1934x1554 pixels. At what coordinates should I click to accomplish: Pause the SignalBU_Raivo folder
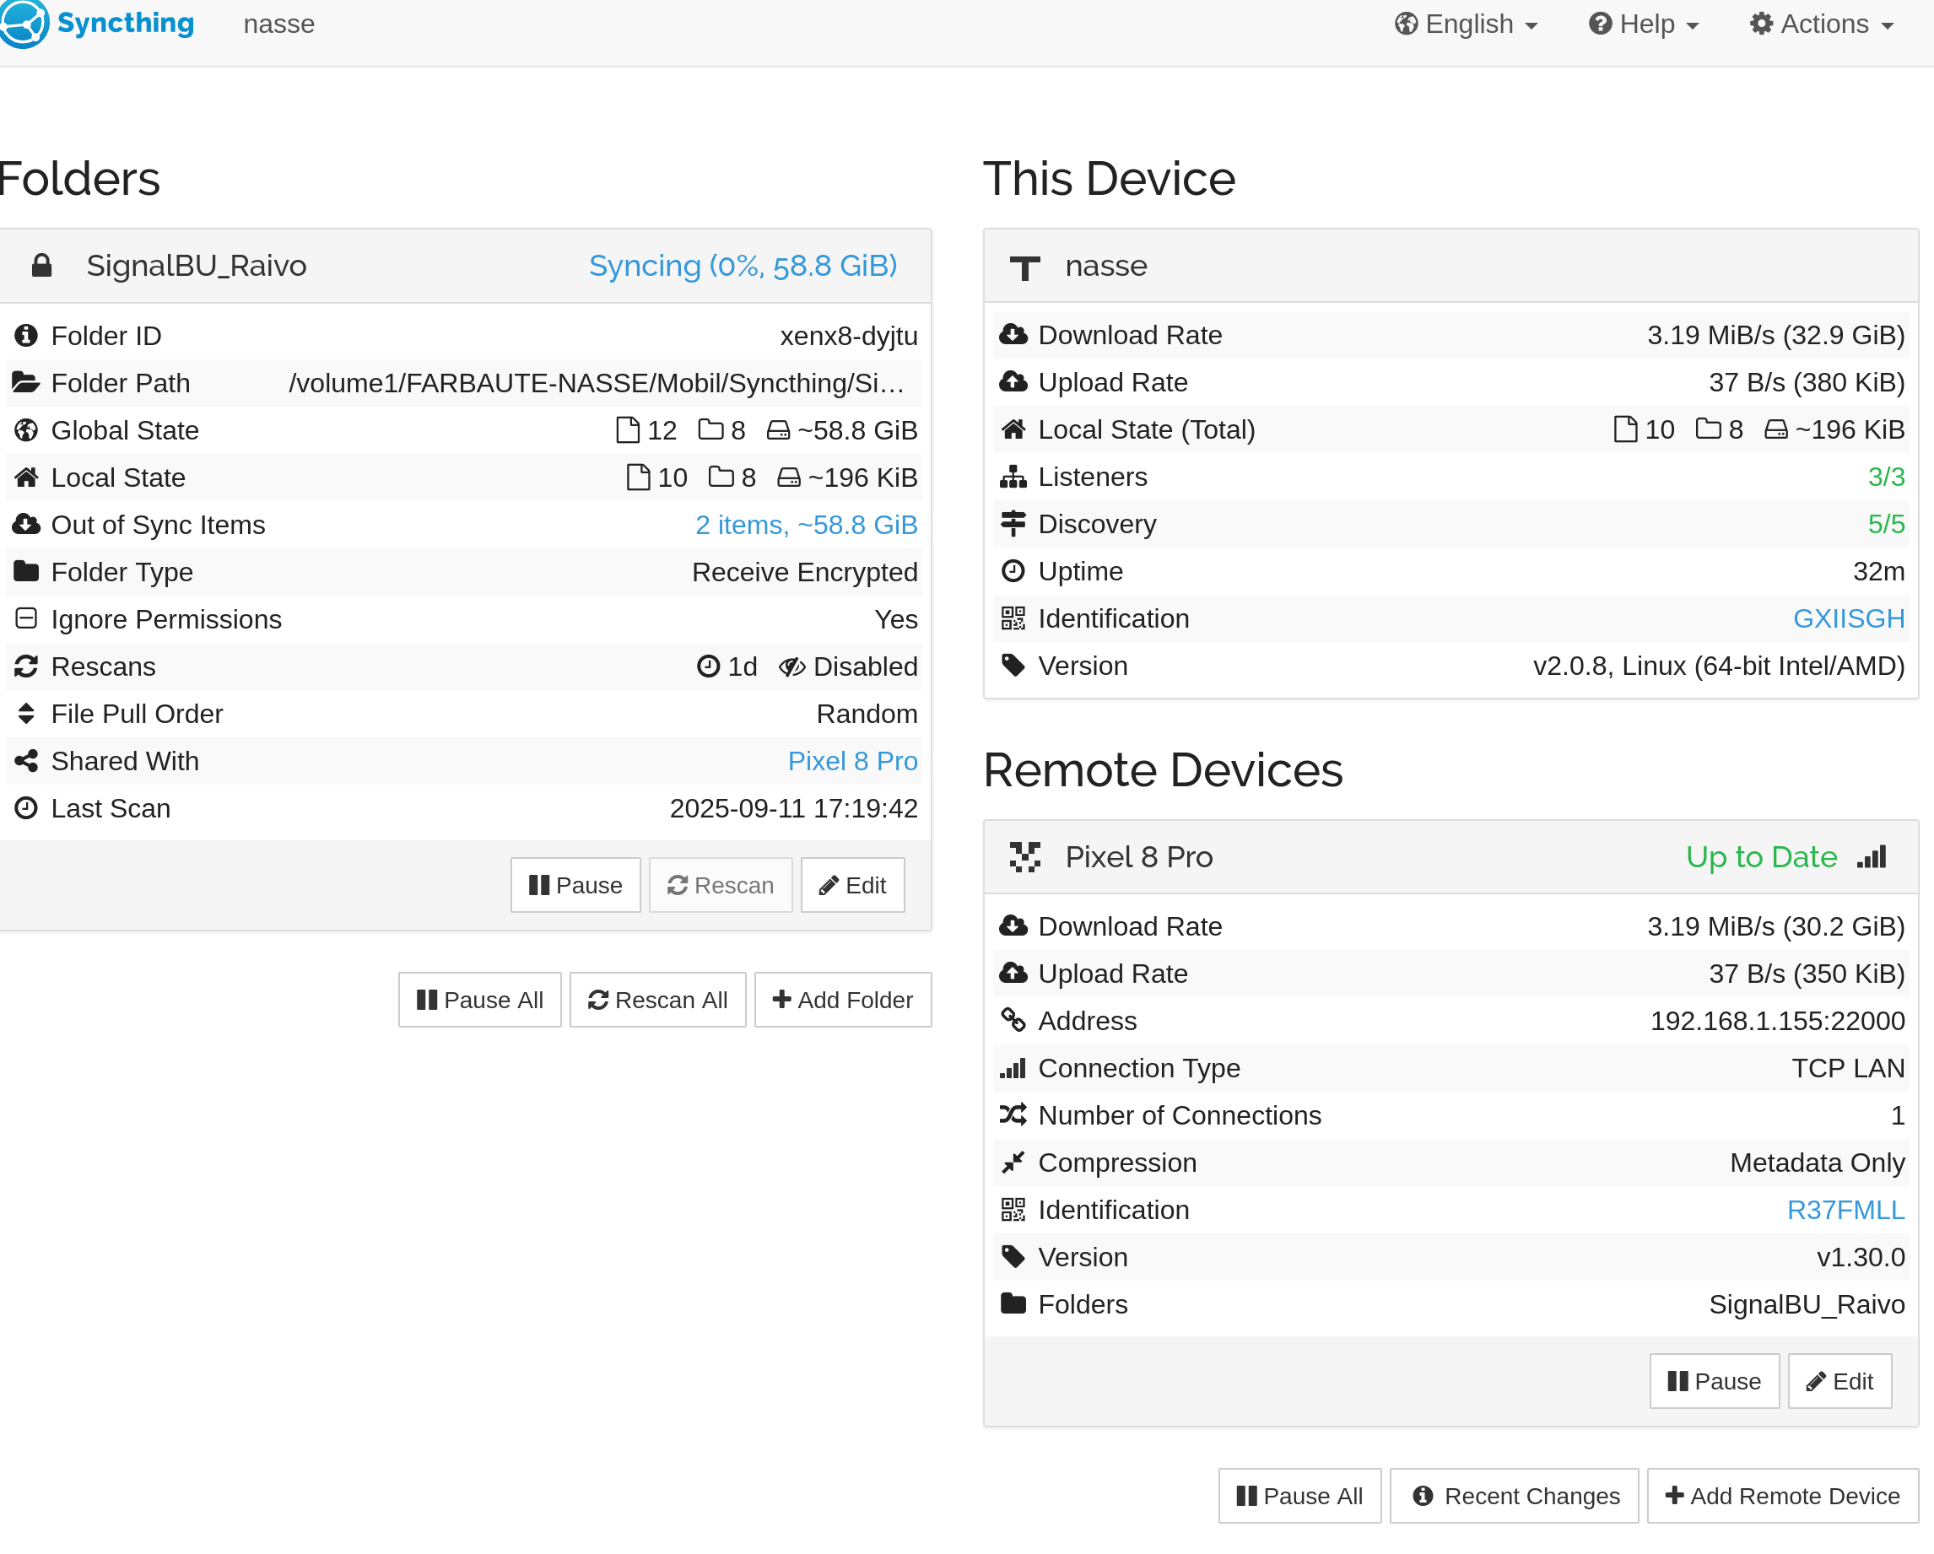(x=575, y=885)
